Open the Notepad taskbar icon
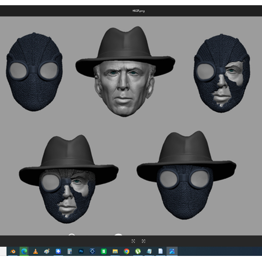This screenshot has height=262, width=262. point(149,251)
